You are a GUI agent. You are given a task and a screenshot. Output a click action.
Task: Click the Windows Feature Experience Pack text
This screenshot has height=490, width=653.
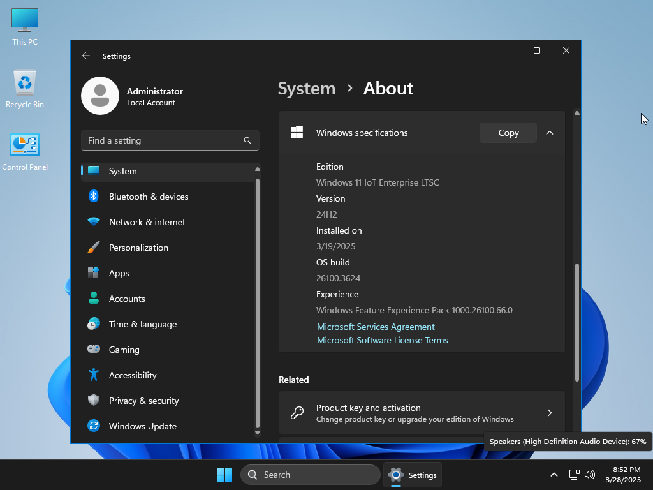tap(415, 310)
